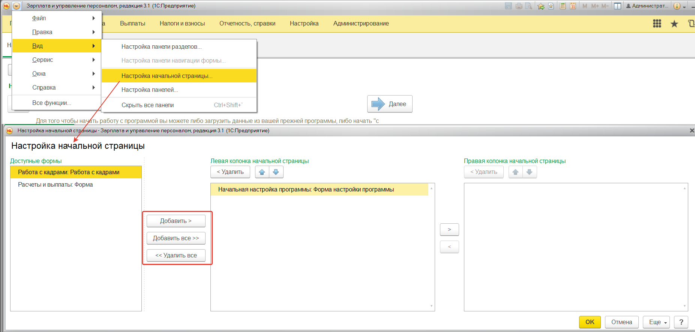Open help with the ? button

681,322
